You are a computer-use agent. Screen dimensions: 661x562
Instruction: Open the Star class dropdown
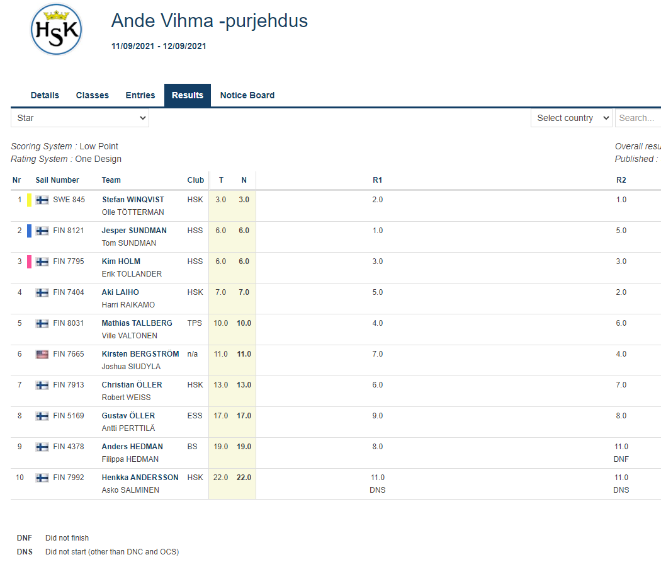[x=80, y=118]
